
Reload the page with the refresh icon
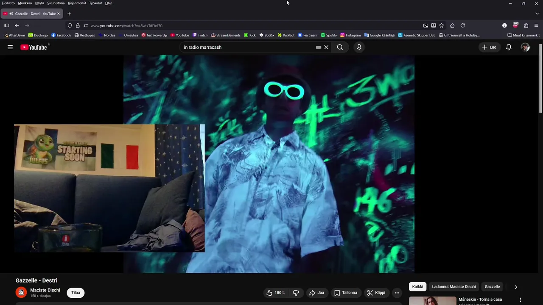click(463, 25)
